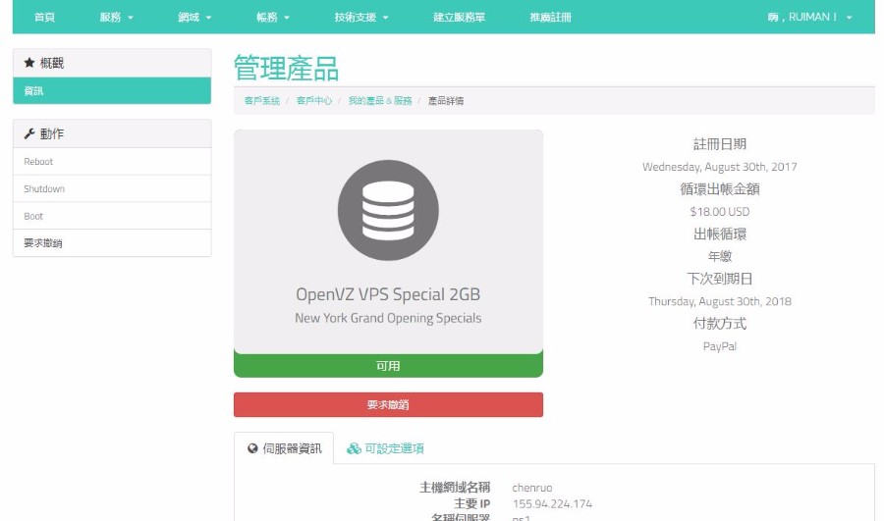This screenshot has height=521, width=884.
Task: Click the amount $18.00 USD
Action: click(x=719, y=212)
